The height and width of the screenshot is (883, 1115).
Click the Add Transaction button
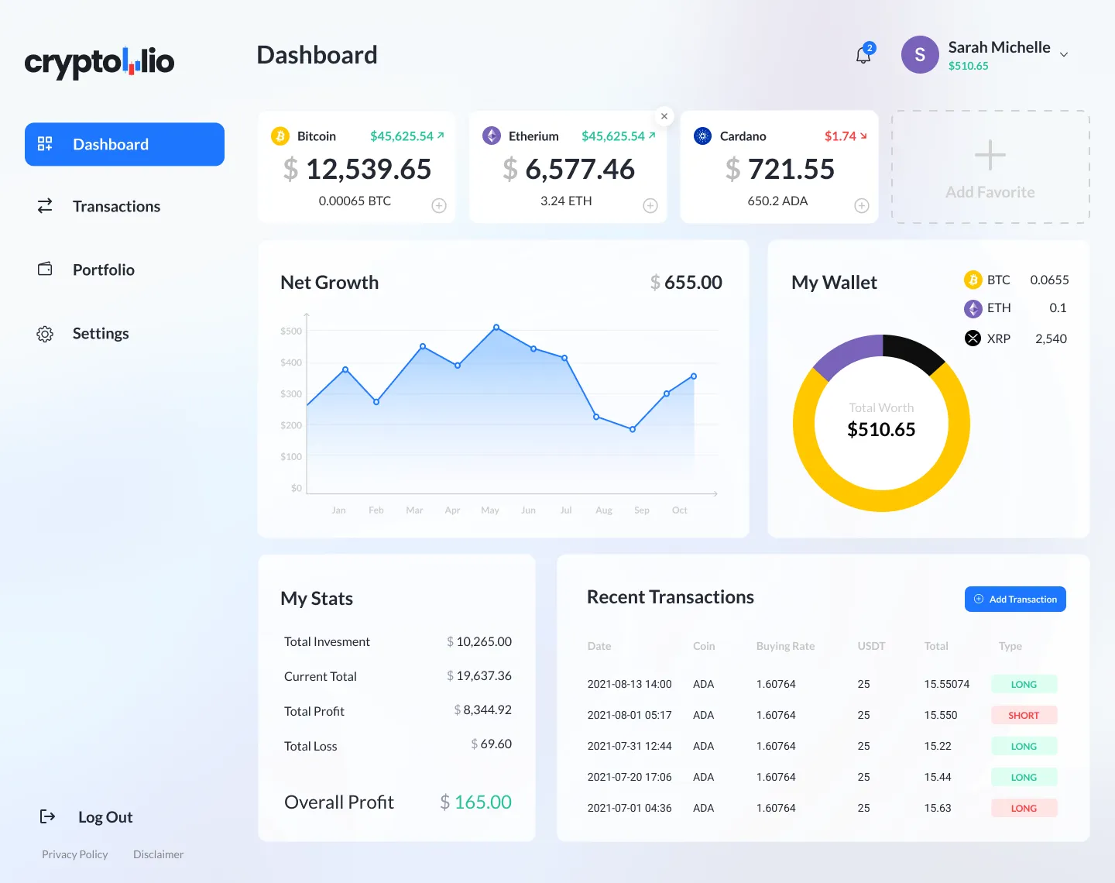1015,599
